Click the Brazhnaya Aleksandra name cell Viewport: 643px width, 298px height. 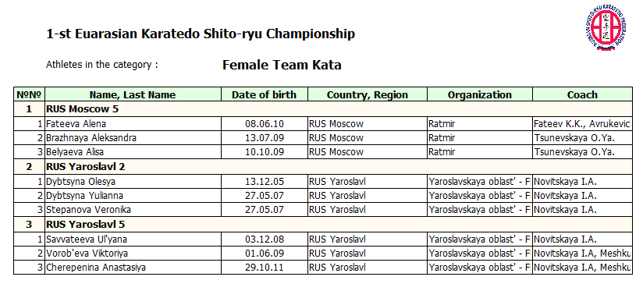pyautogui.click(x=133, y=138)
